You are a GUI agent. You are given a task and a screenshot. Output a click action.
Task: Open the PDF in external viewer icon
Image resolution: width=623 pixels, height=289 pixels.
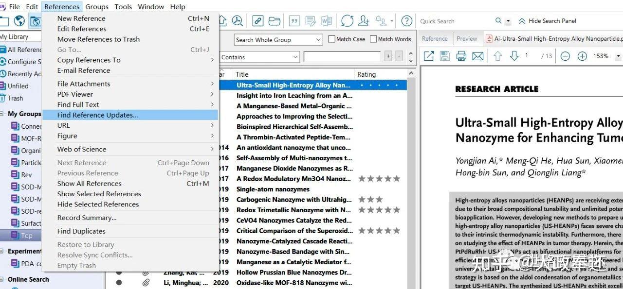429,56
